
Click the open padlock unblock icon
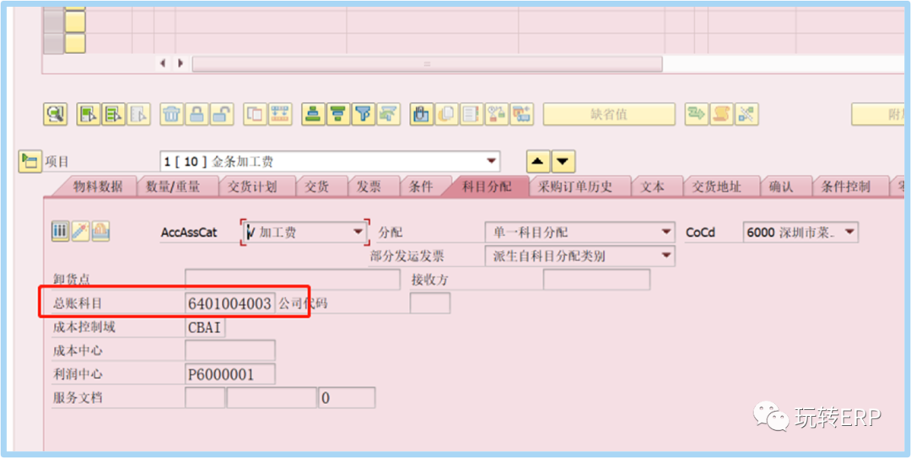click(221, 115)
